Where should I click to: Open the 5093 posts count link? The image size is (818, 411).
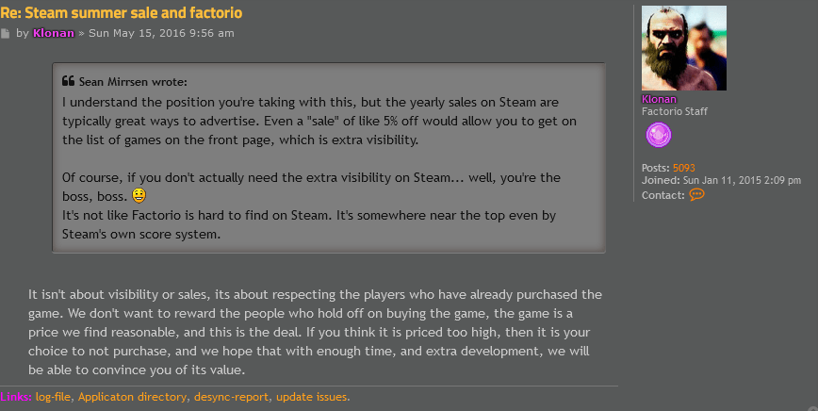click(686, 168)
